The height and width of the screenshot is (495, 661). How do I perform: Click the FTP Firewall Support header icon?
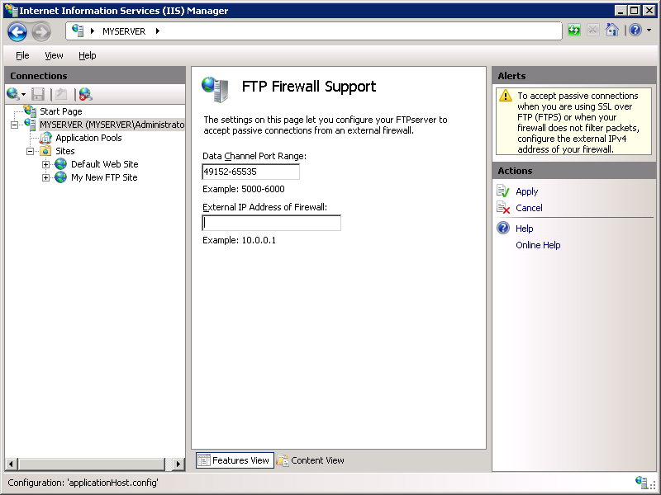coord(216,90)
